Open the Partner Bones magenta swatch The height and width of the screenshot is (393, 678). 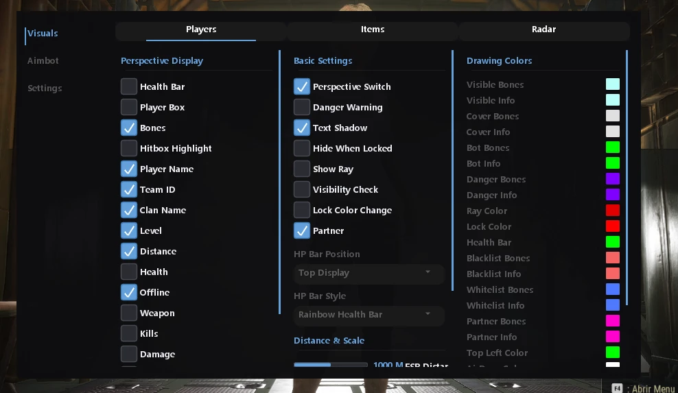(x=613, y=321)
